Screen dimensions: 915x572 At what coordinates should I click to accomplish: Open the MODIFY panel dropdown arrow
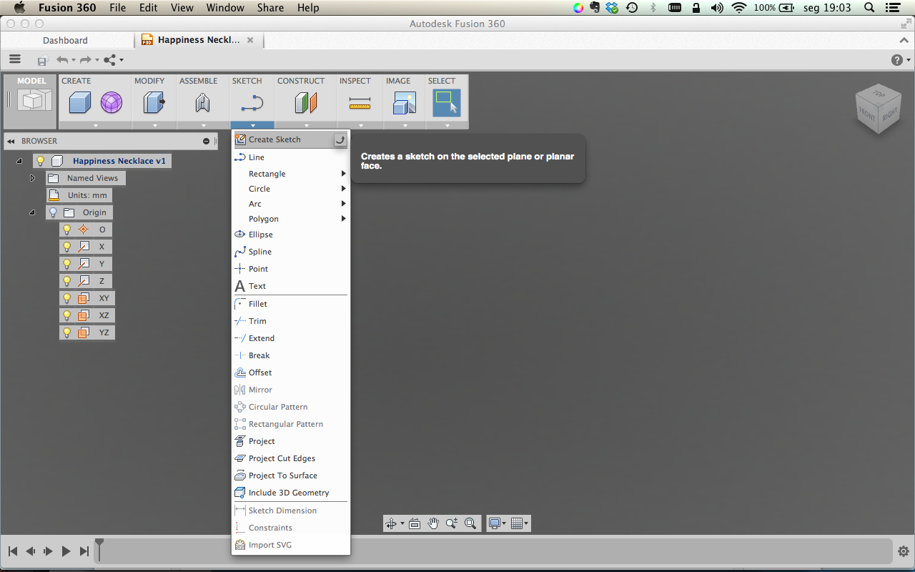pyautogui.click(x=154, y=126)
